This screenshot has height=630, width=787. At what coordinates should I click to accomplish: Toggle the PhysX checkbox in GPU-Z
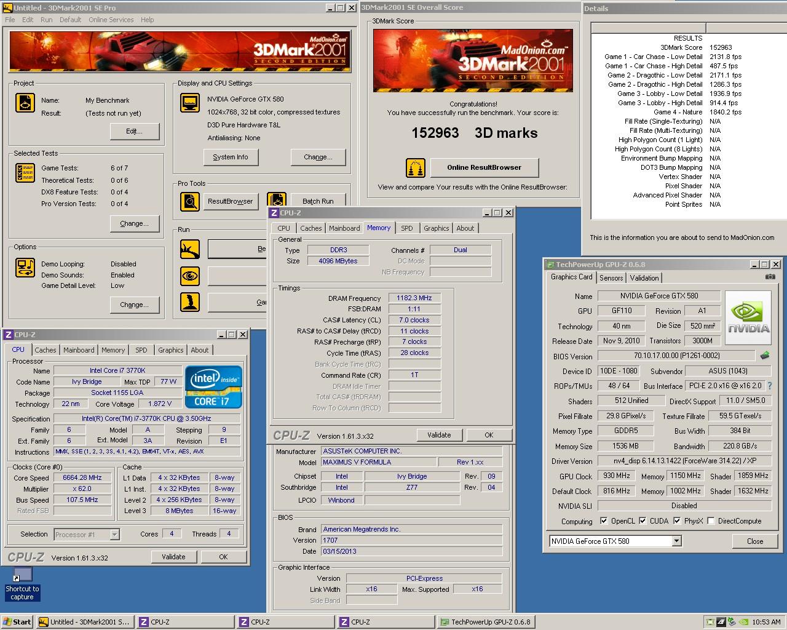[x=677, y=521]
